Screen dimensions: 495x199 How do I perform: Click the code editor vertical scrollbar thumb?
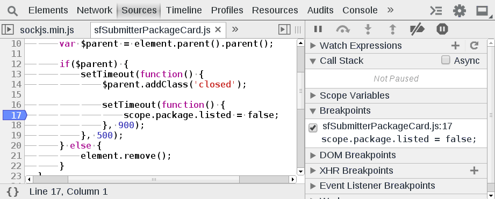click(300, 91)
